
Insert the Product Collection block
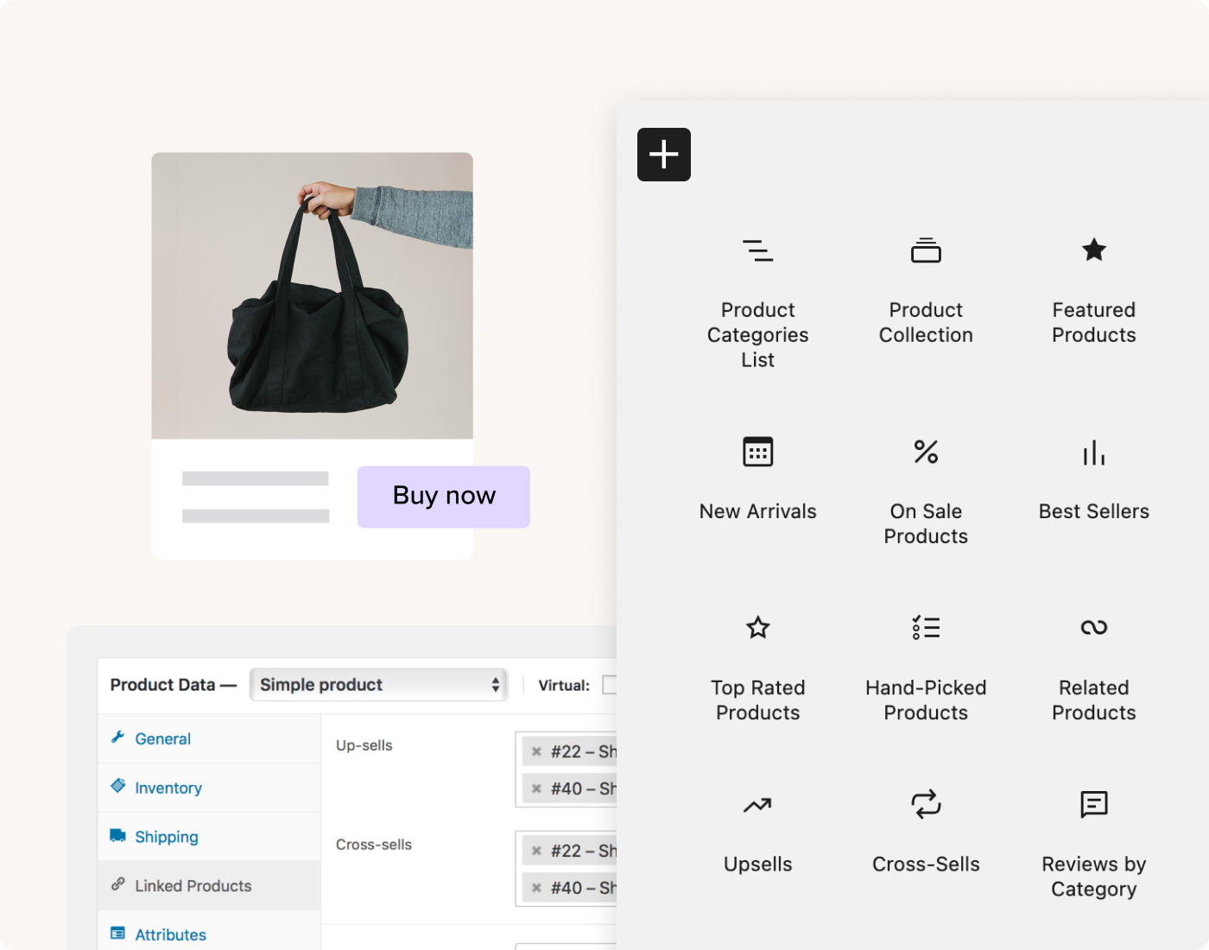click(x=926, y=251)
